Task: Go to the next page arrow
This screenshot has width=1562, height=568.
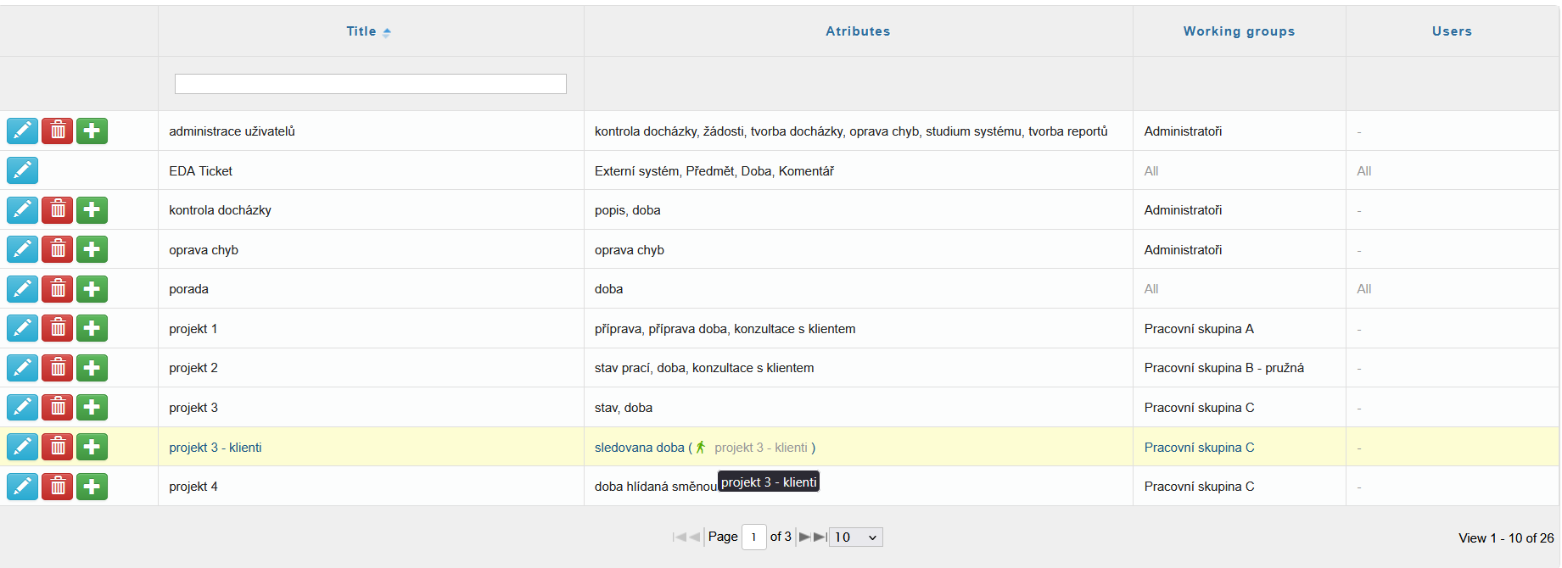Action: click(x=804, y=537)
